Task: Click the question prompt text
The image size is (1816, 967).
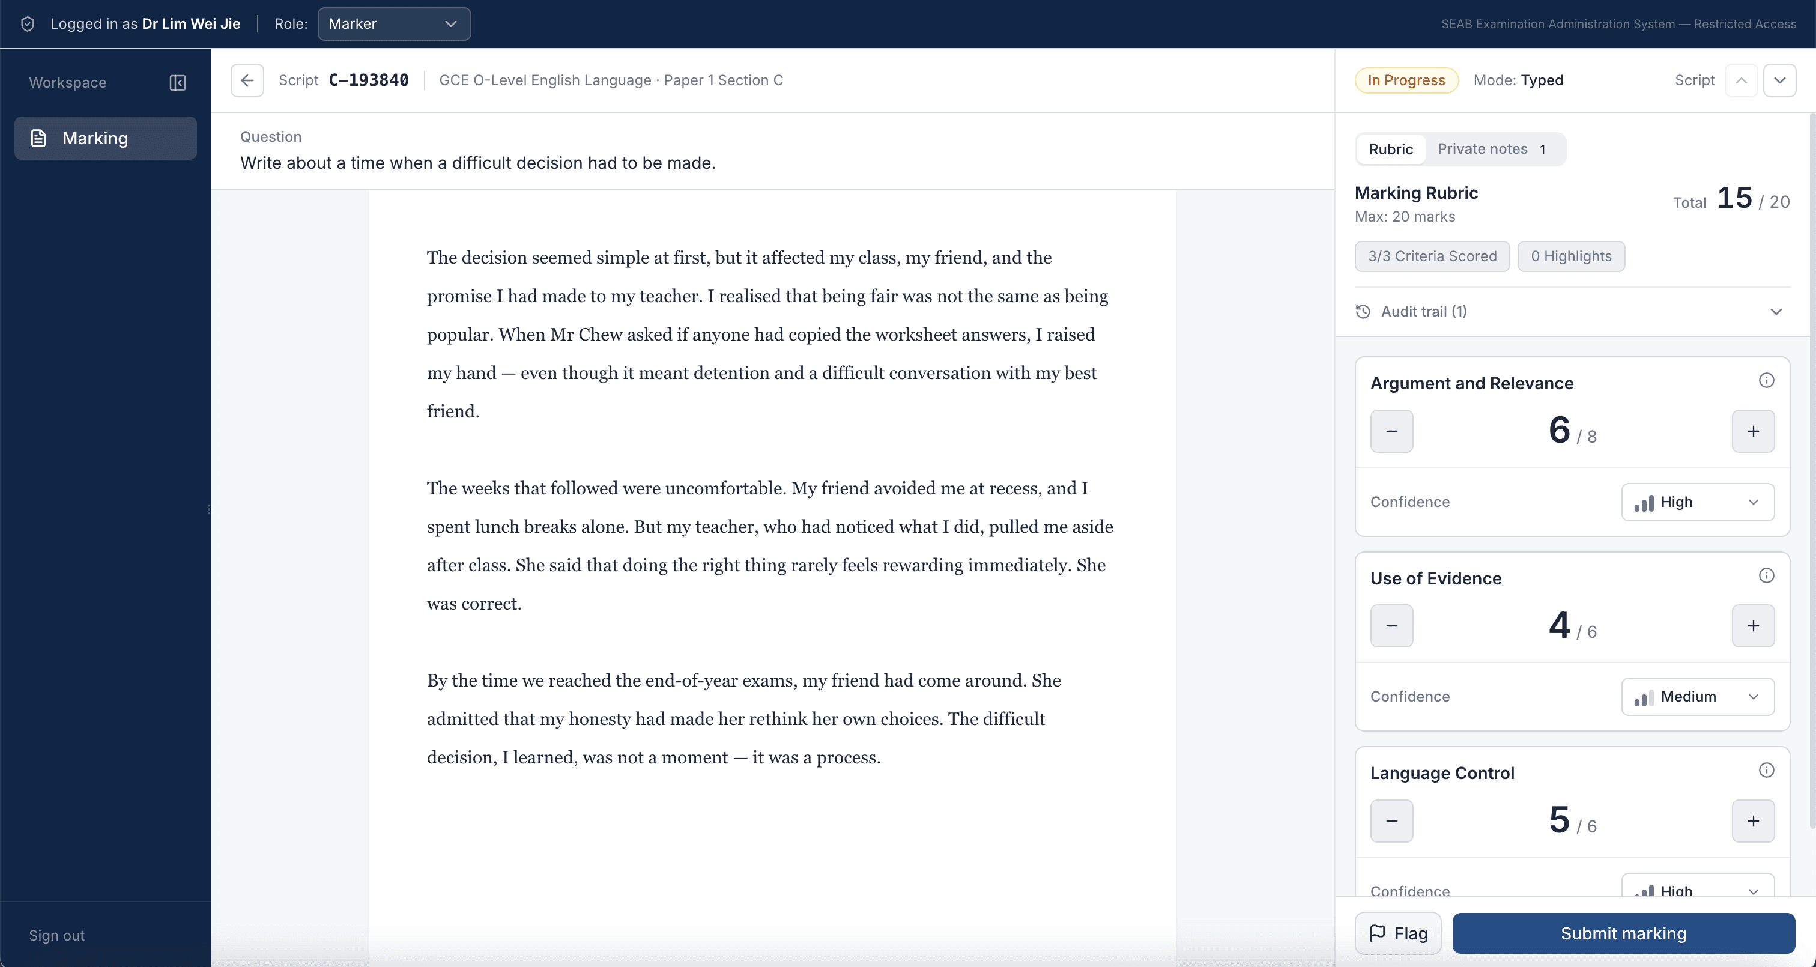Action: (x=478, y=163)
